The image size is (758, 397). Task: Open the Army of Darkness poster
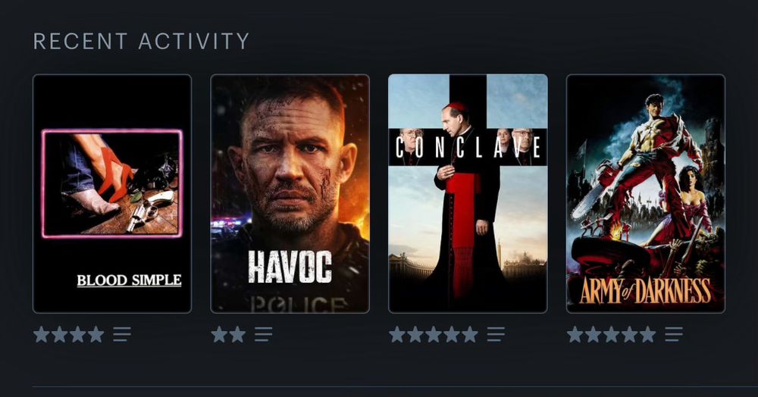coord(646,194)
